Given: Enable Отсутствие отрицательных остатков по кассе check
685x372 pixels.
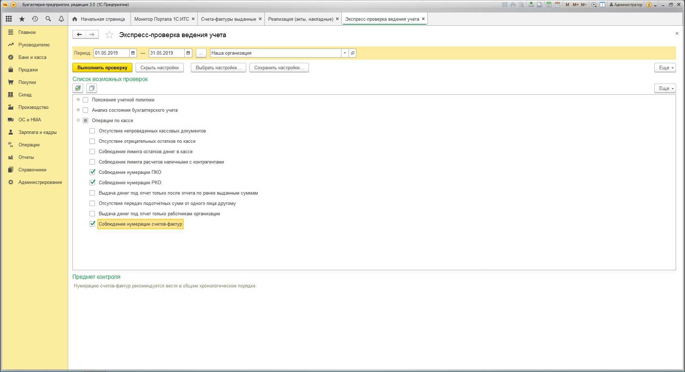Looking at the screenshot, I should click(x=92, y=141).
